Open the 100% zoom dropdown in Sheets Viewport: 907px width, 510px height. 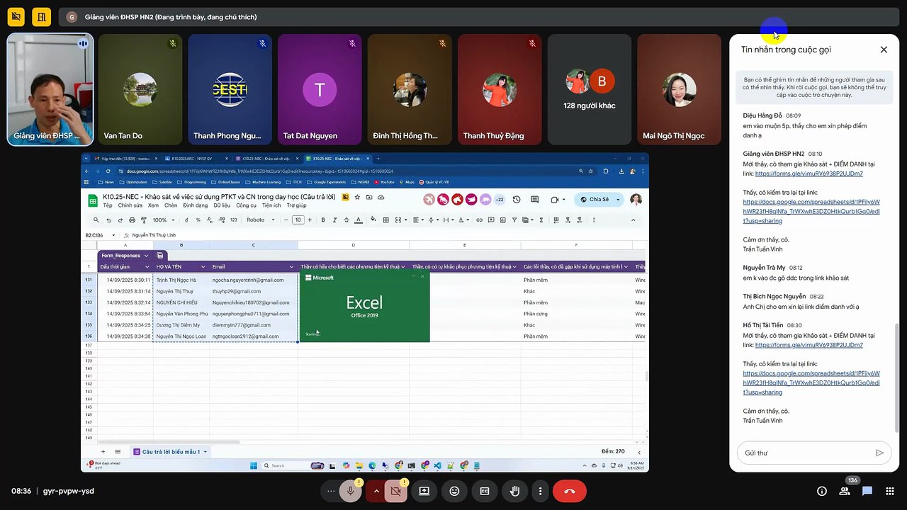click(163, 220)
